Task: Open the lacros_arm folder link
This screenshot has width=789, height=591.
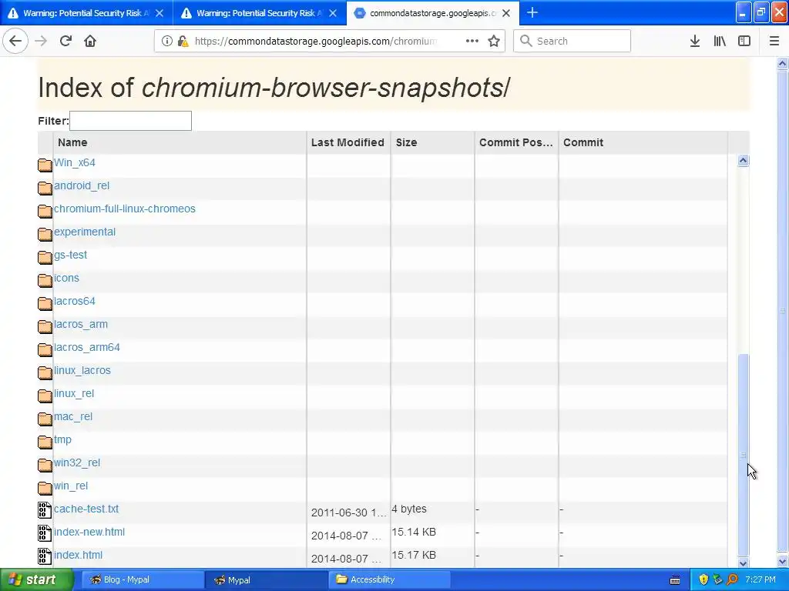Action: point(80,325)
